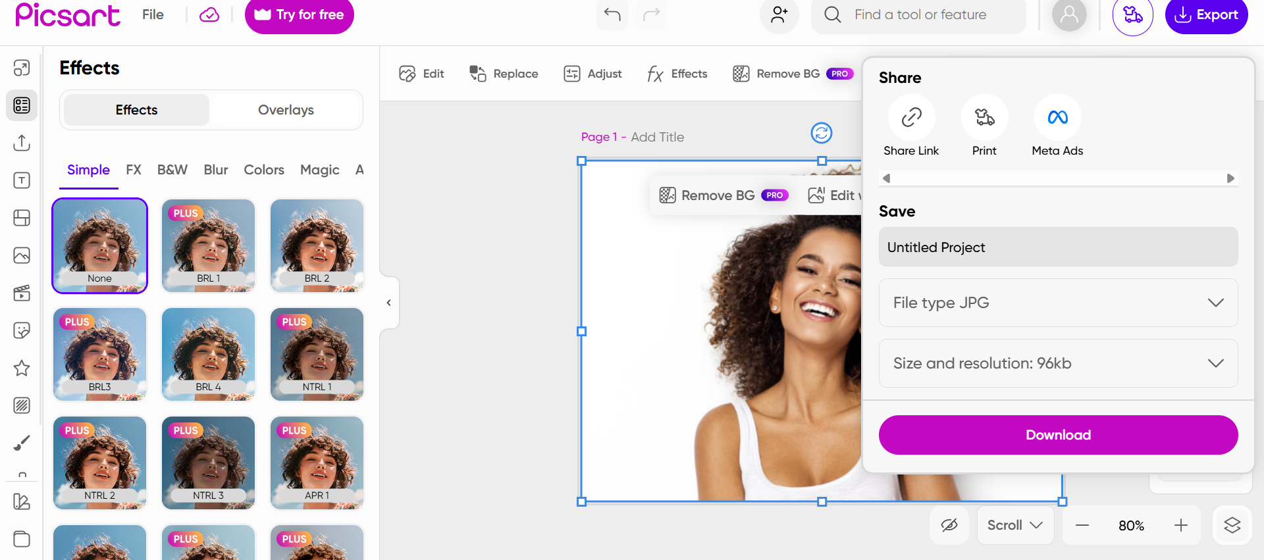Image resolution: width=1264 pixels, height=560 pixels.
Task: Open the layers icon at the bottom right
Action: (x=1232, y=525)
